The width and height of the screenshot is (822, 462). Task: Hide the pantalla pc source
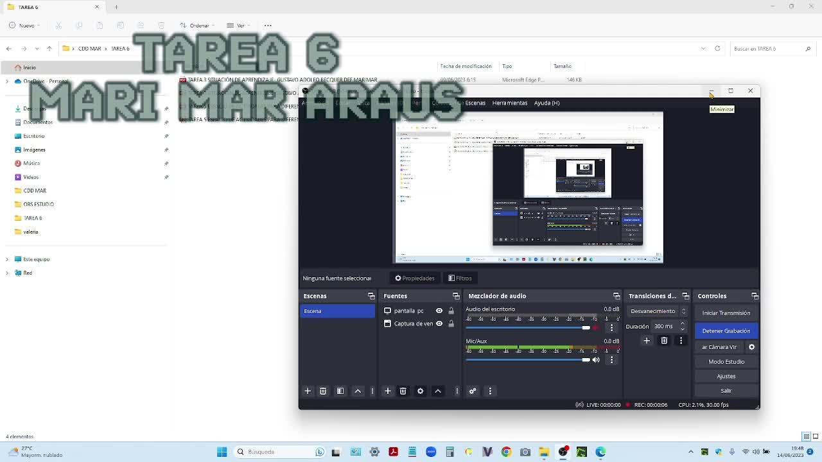[x=439, y=311]
